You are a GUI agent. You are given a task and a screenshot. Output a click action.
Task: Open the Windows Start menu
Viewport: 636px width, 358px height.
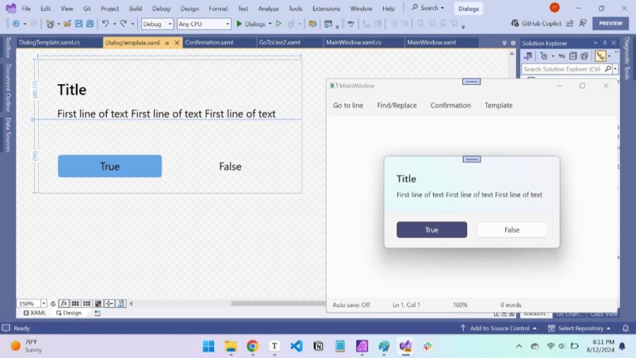(208, 346)
